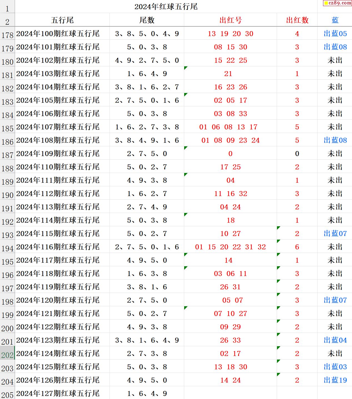352x399 pixels.
Task: Click the cell showing 出蓝04
Action: pos(335,340)
